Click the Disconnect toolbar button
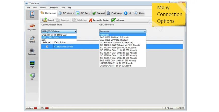This screenshot has height=112, width=219. (62, 20)
